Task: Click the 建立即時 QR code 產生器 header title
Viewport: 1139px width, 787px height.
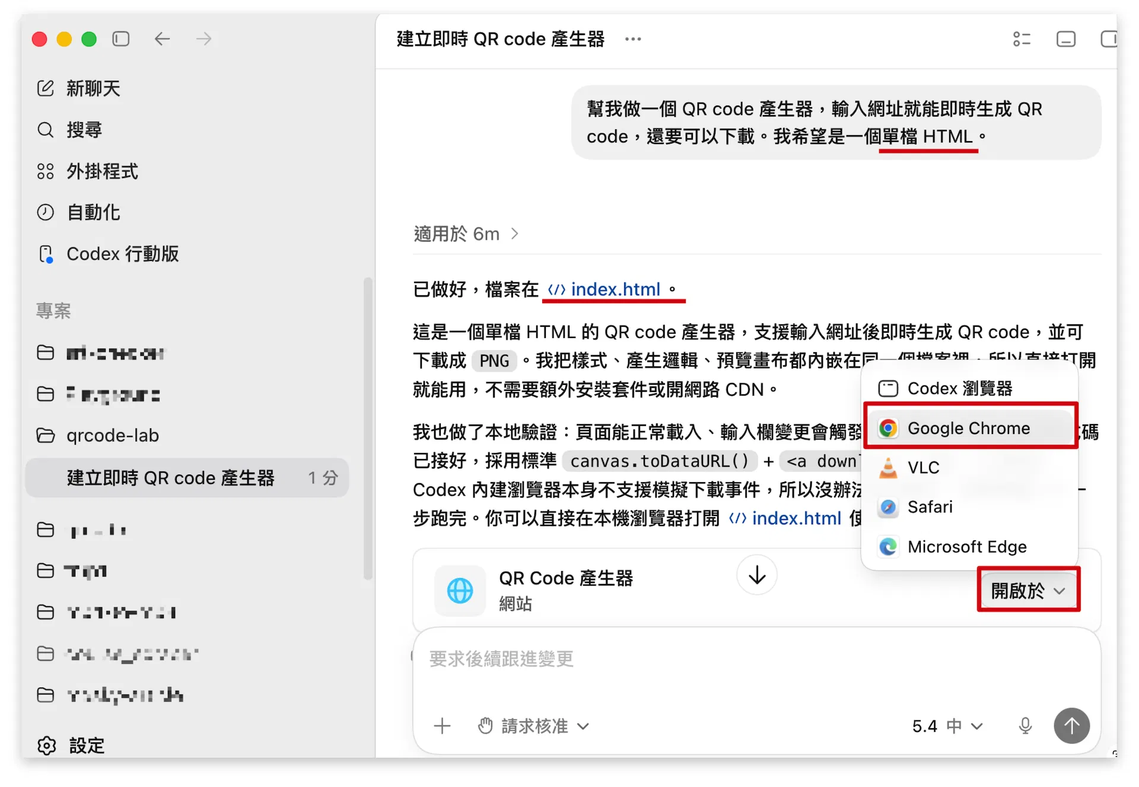Action: pos(500,39)
